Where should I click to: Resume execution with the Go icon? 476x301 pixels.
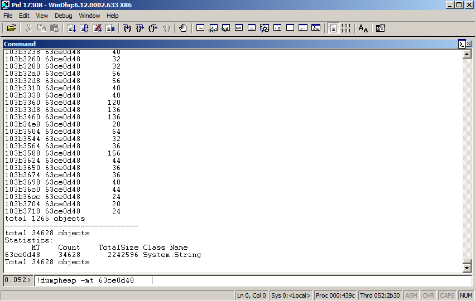click(x=71, y=28)
